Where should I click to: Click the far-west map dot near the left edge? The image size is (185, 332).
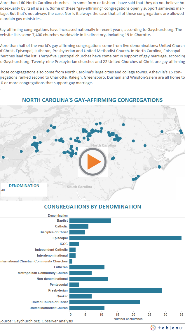(x=3, y=157)
